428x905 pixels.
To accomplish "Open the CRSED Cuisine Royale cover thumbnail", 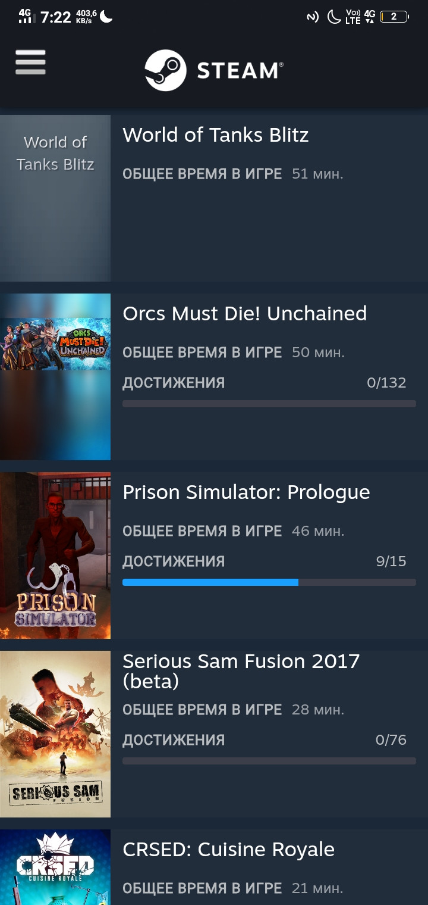I will (55, 867).
